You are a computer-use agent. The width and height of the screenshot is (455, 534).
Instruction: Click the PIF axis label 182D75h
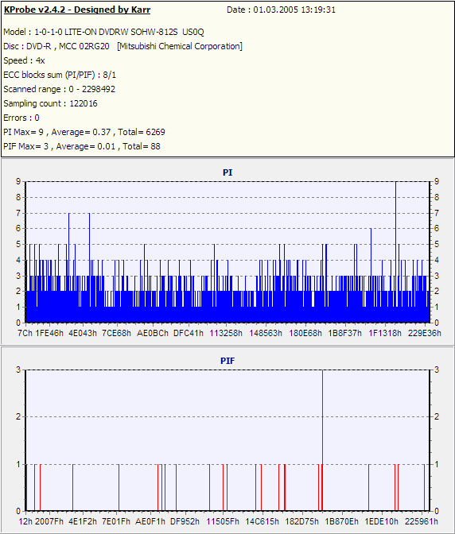(x=302, y=521)
